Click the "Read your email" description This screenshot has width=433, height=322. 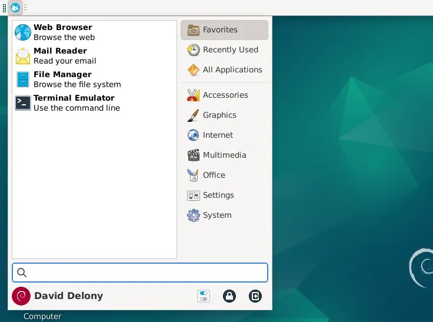coord(65,61)
